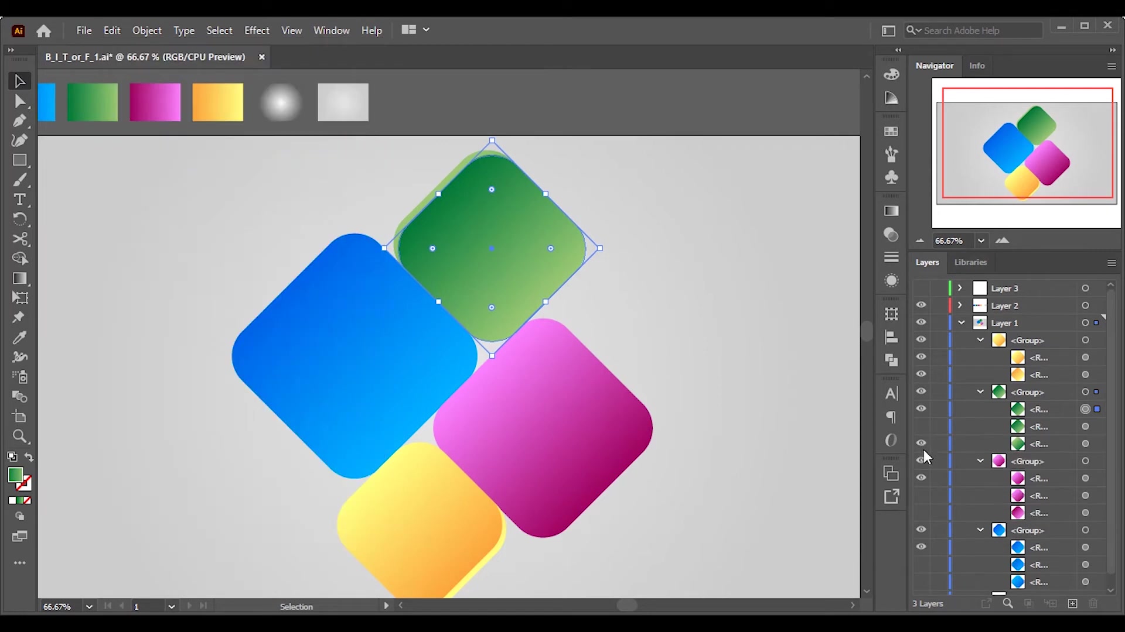
Task: Create new layer in Layers panel
Action: click(1072, 603)
